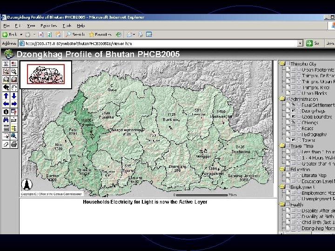Click the browser Home button
The width and height of the screenshot is (335, 251).
58,34
